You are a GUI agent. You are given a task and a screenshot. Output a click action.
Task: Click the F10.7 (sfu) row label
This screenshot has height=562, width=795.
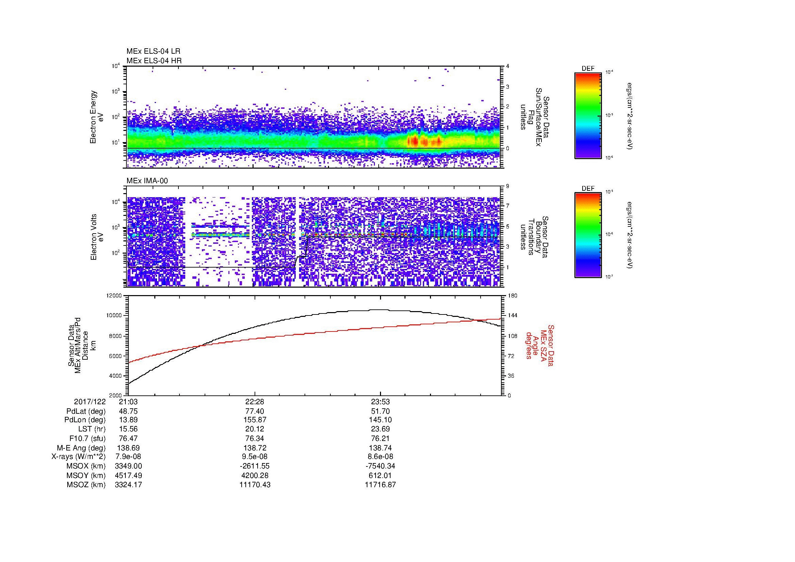point(87,438)
